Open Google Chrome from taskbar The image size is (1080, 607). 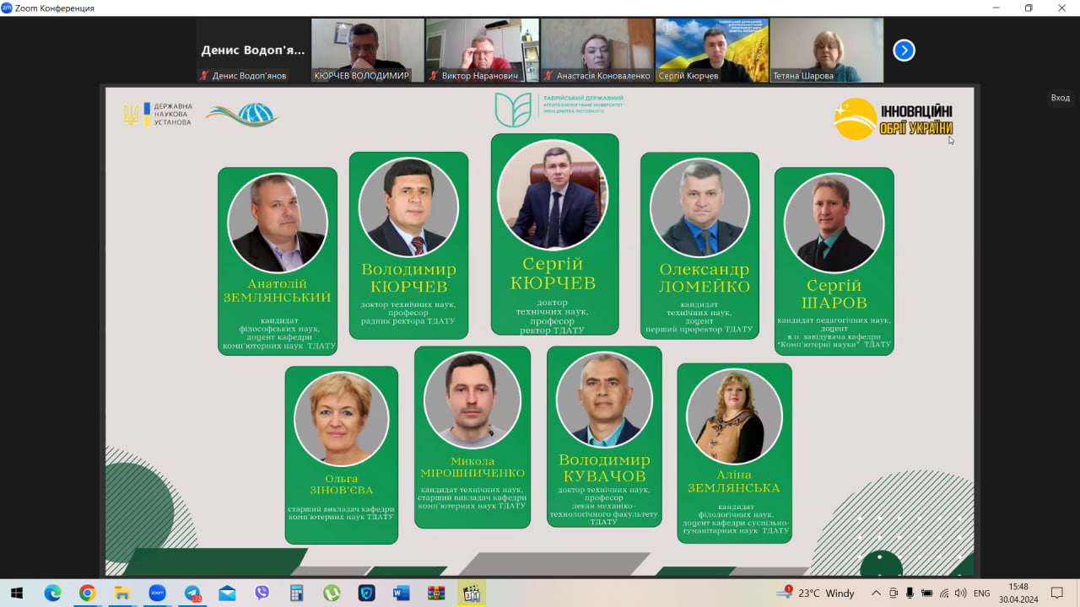tap(87, 593)
